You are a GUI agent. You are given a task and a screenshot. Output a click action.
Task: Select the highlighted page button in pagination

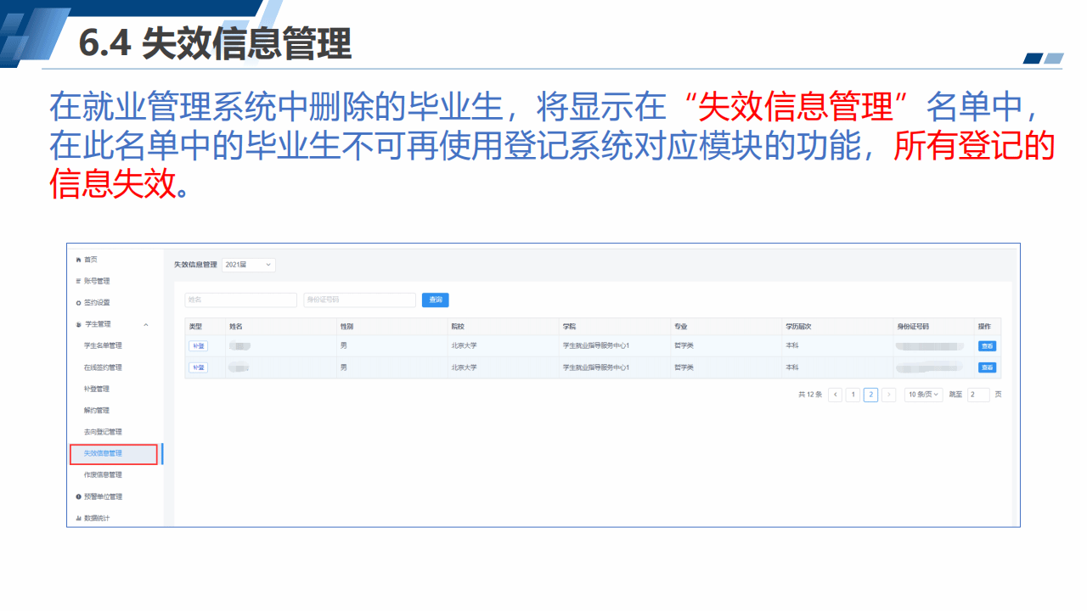871,395
